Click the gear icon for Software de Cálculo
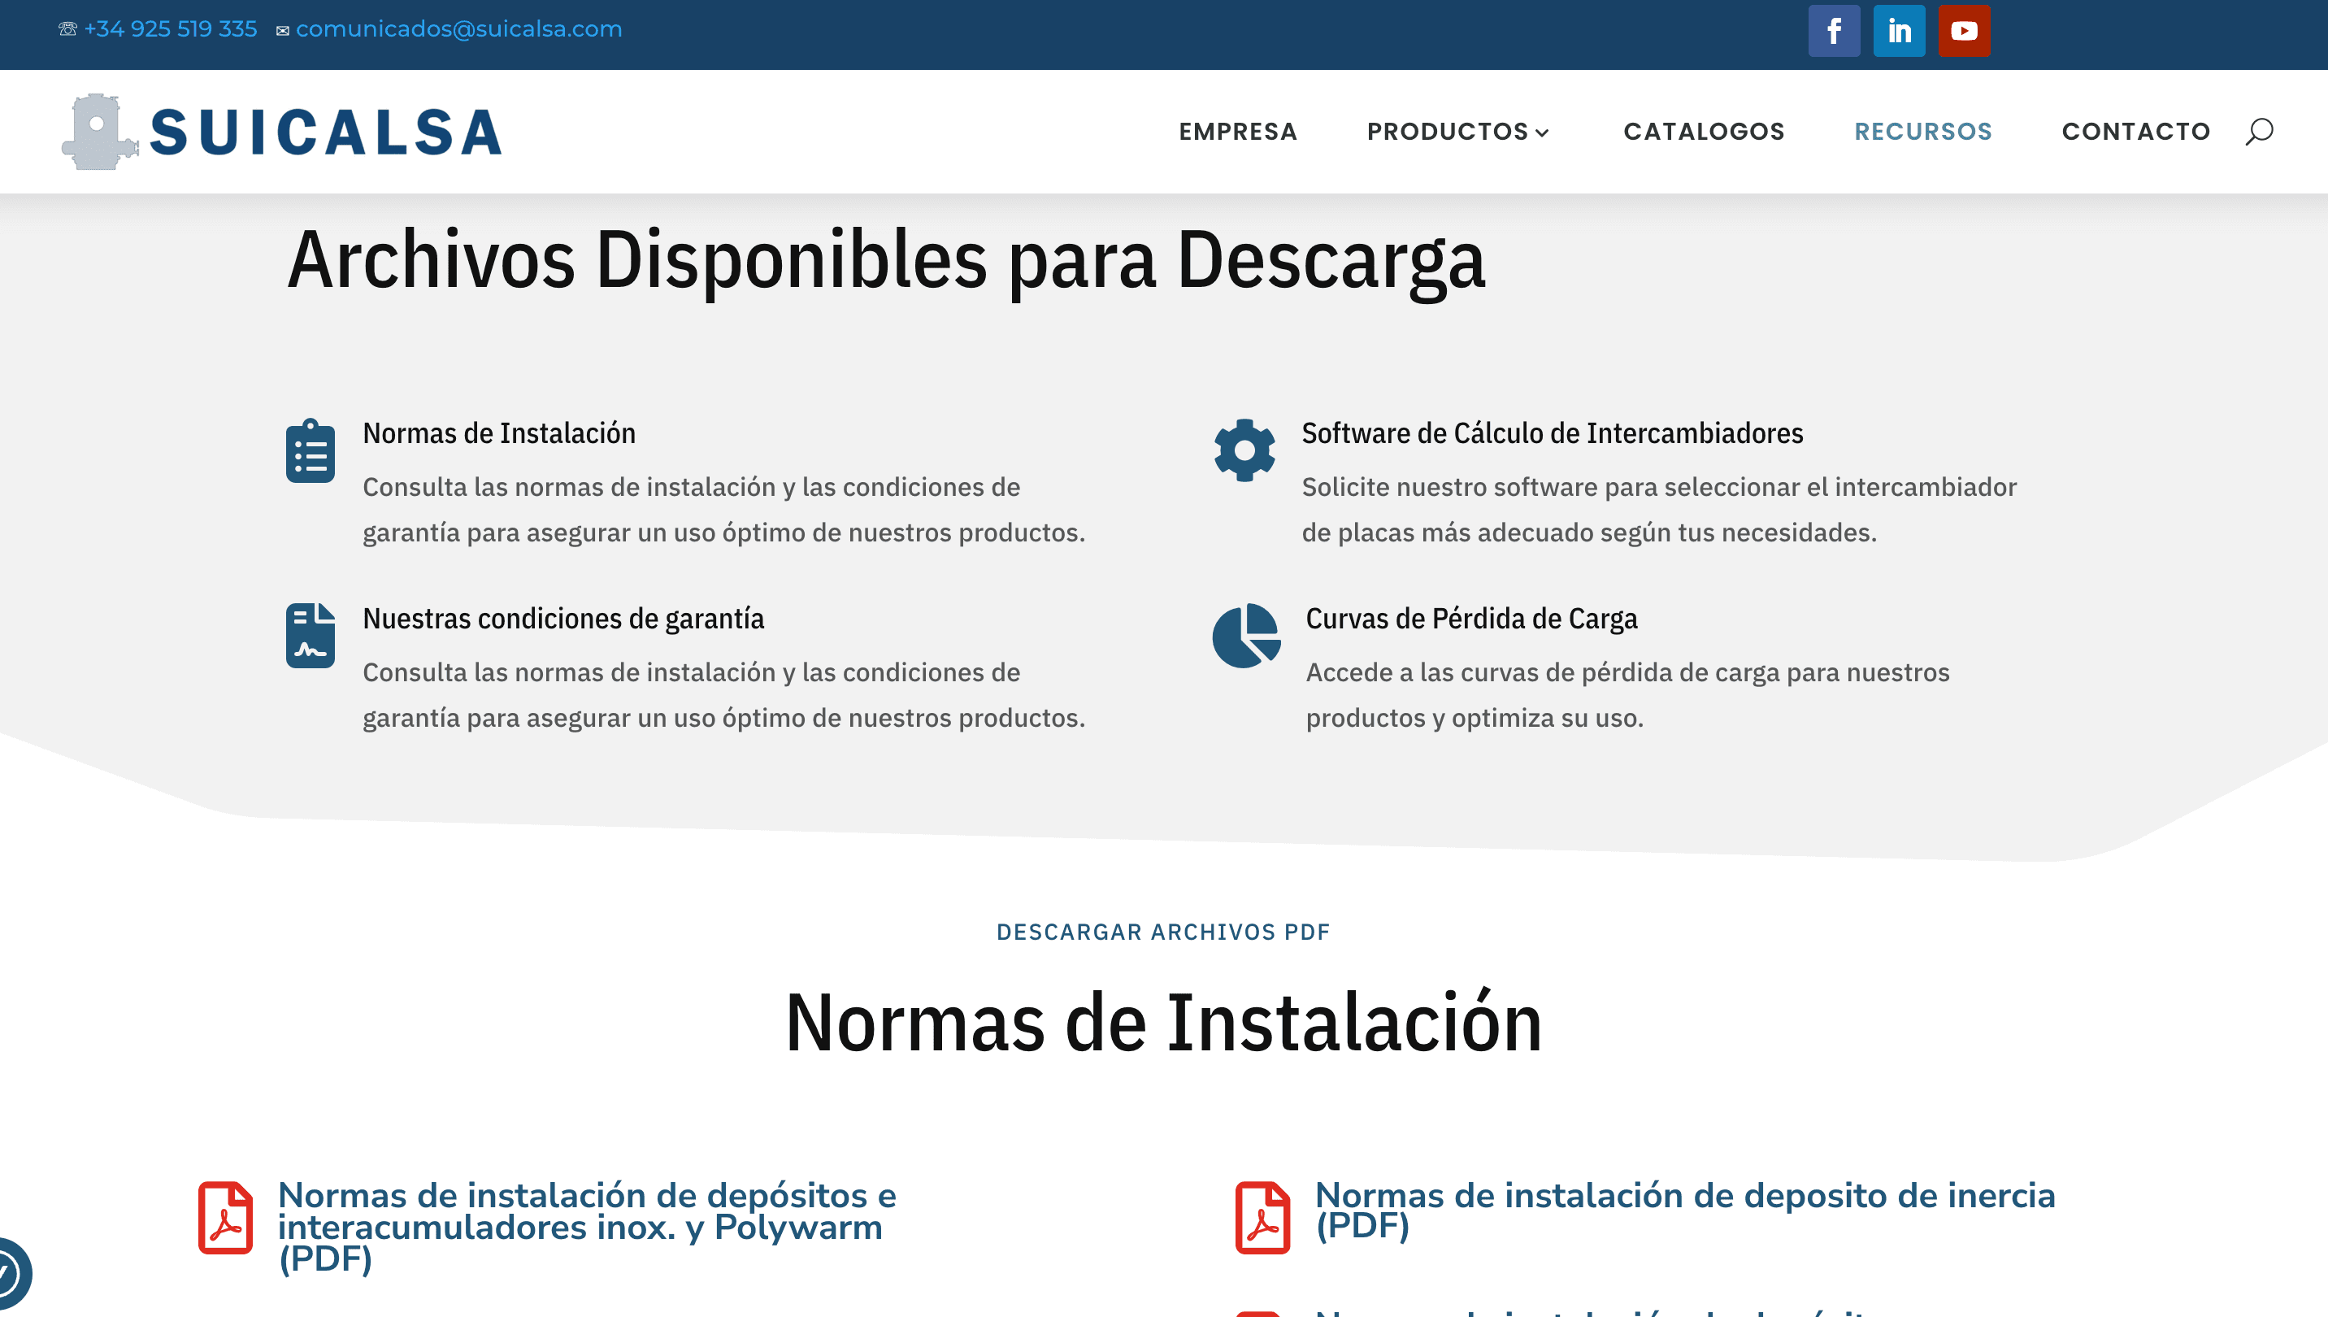 click(x=1244, y=450)
